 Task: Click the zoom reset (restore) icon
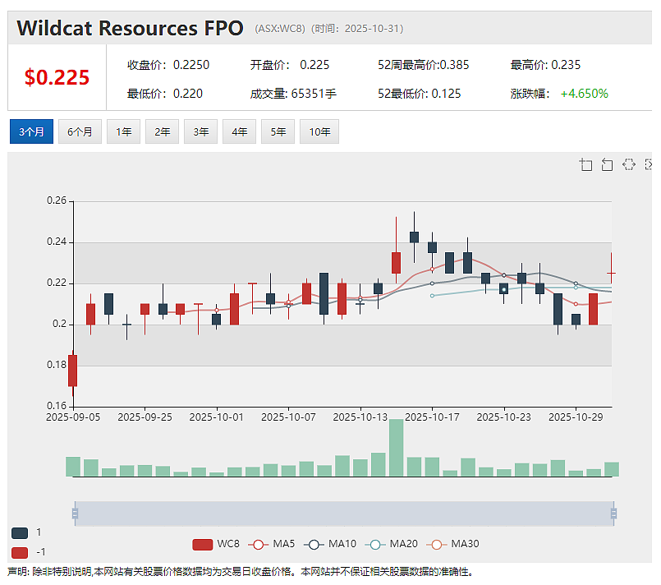[x=607, y=164]
